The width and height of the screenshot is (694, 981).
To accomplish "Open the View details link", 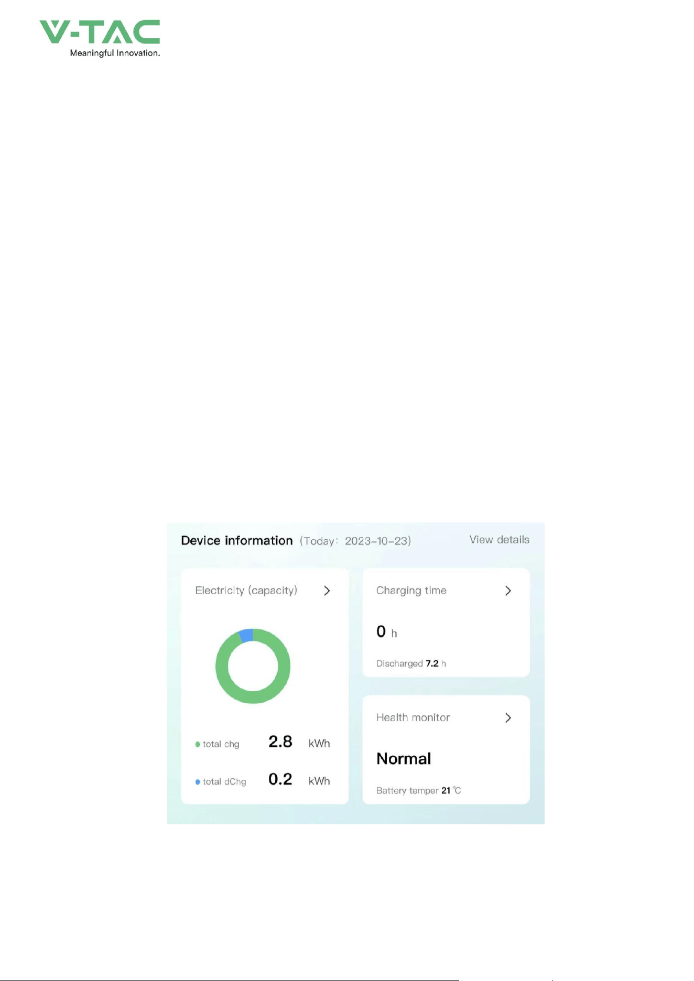I will tap(499, 540).
